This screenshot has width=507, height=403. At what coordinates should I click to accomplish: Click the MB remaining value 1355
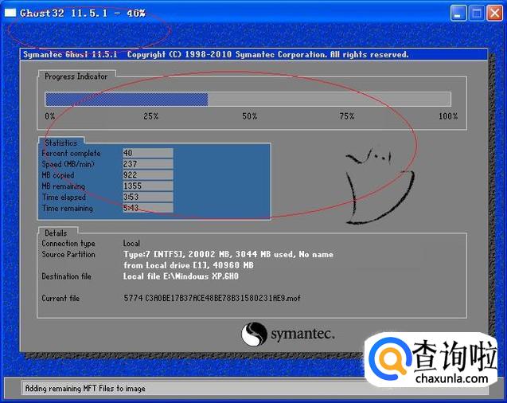148,186
